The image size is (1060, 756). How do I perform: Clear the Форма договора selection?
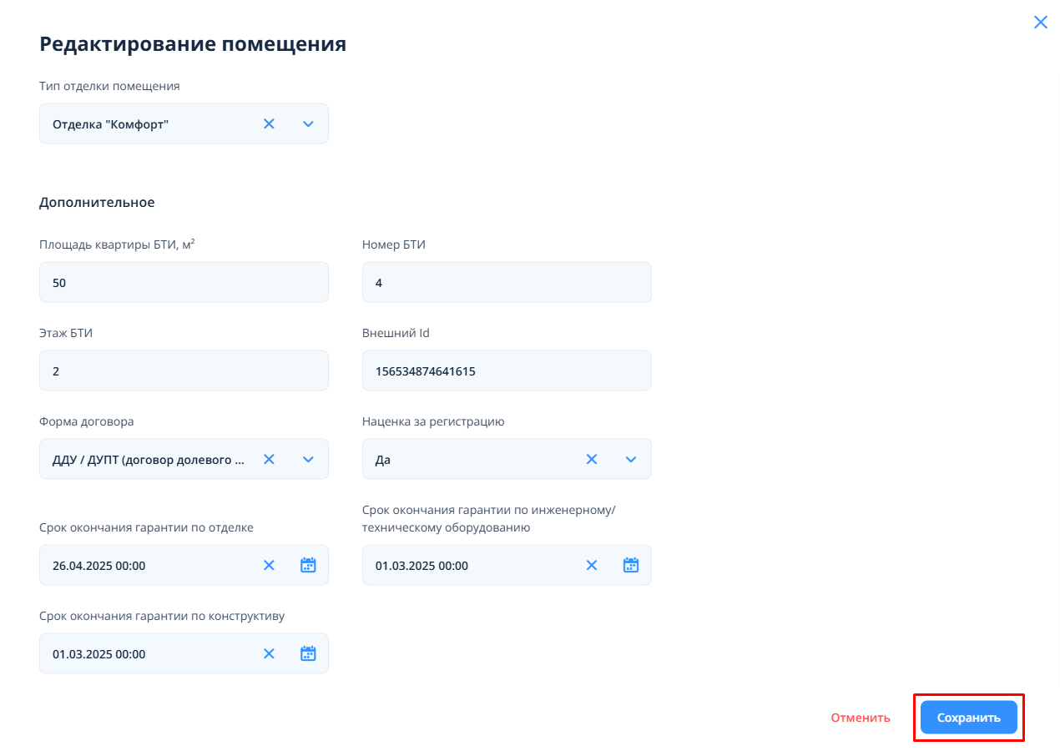click(x=269, y=459)
